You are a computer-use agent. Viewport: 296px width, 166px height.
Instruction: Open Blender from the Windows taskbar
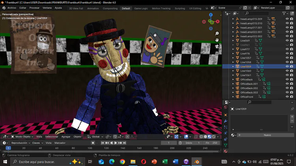pos(197,162)
